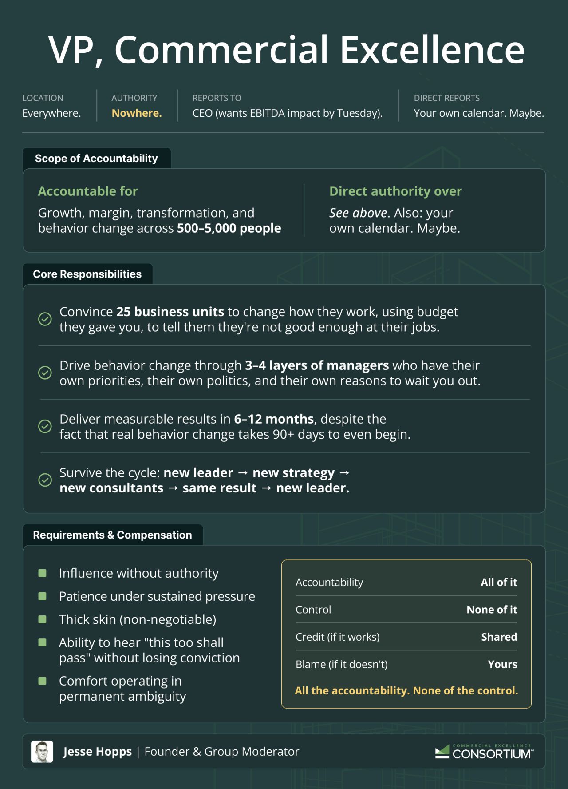Click the 'All of it' accountability value
568x789 pixels.
point(499,582)
